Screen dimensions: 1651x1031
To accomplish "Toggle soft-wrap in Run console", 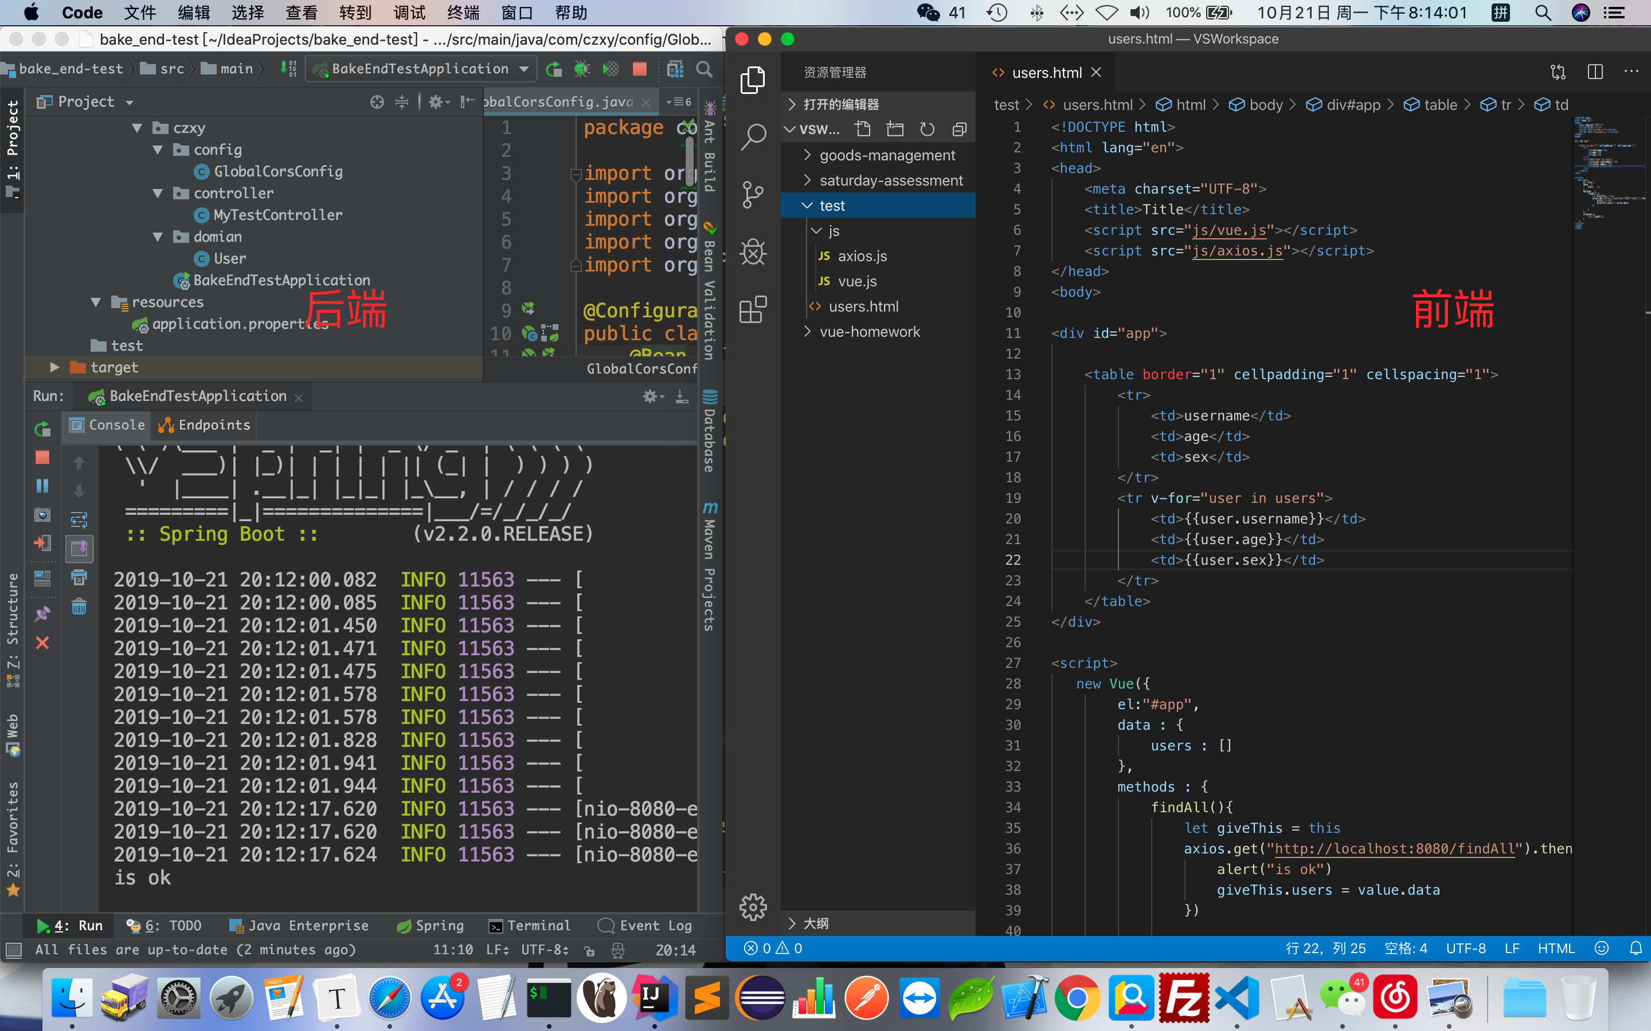I will pos(79,520).
